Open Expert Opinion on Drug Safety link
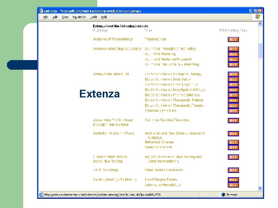This screenshot has height=208, width=278. point(168,79)
